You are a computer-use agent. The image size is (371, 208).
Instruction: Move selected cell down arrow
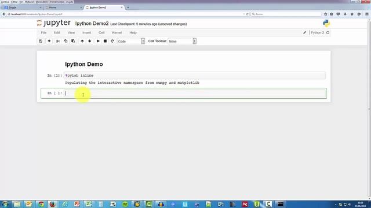pos(89,41)
